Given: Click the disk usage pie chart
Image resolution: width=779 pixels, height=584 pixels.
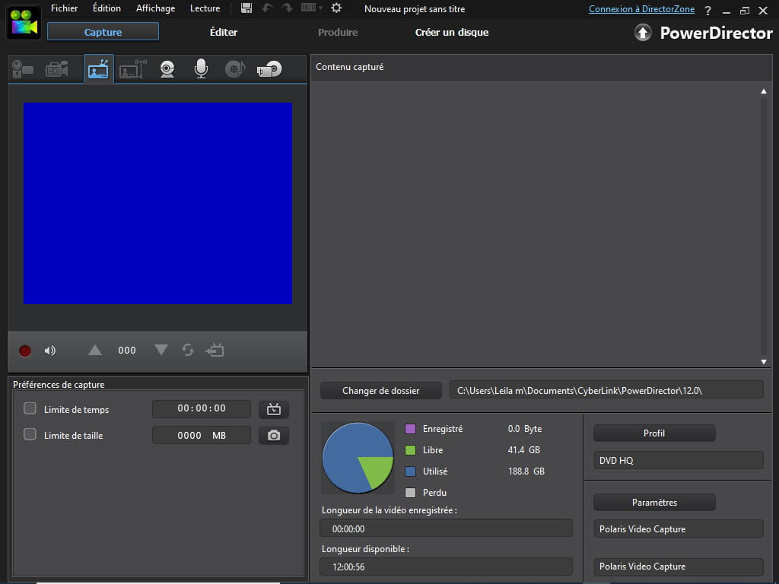Looking at the screenshot, I should pyautogui.click(x=358, y=458).
